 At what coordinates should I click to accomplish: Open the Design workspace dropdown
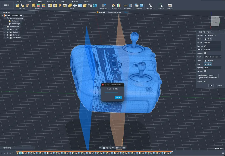click(x=7, y=5)
